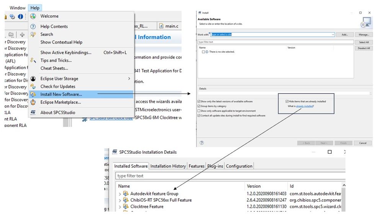Click the Eclipse Marketplace icon
The height and width of the screenshot is (216, 382).
(x=33, y=102)
